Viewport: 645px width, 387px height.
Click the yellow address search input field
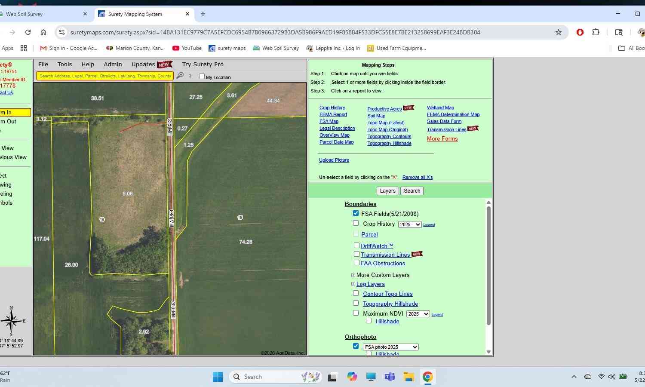pyautogui.click(x=105, y=76)
